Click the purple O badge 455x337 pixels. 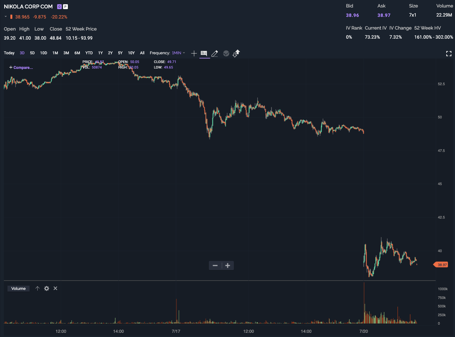(x=59, y=7)
